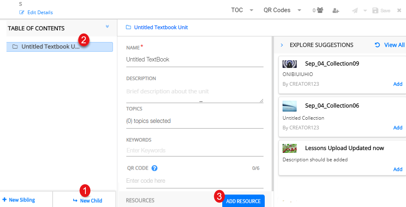
Task: Click the Sep_04_Collection09 thumbnail
Action: click(x=289, y=64)
